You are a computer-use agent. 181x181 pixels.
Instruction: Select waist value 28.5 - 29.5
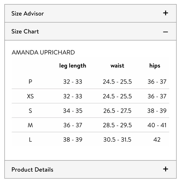pyautogui.click(x=117, y=125)
